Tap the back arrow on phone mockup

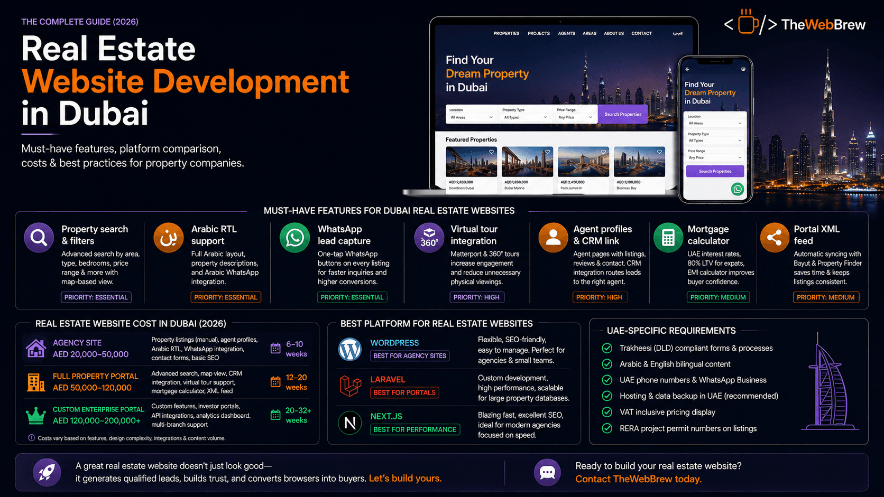[687, 69]
